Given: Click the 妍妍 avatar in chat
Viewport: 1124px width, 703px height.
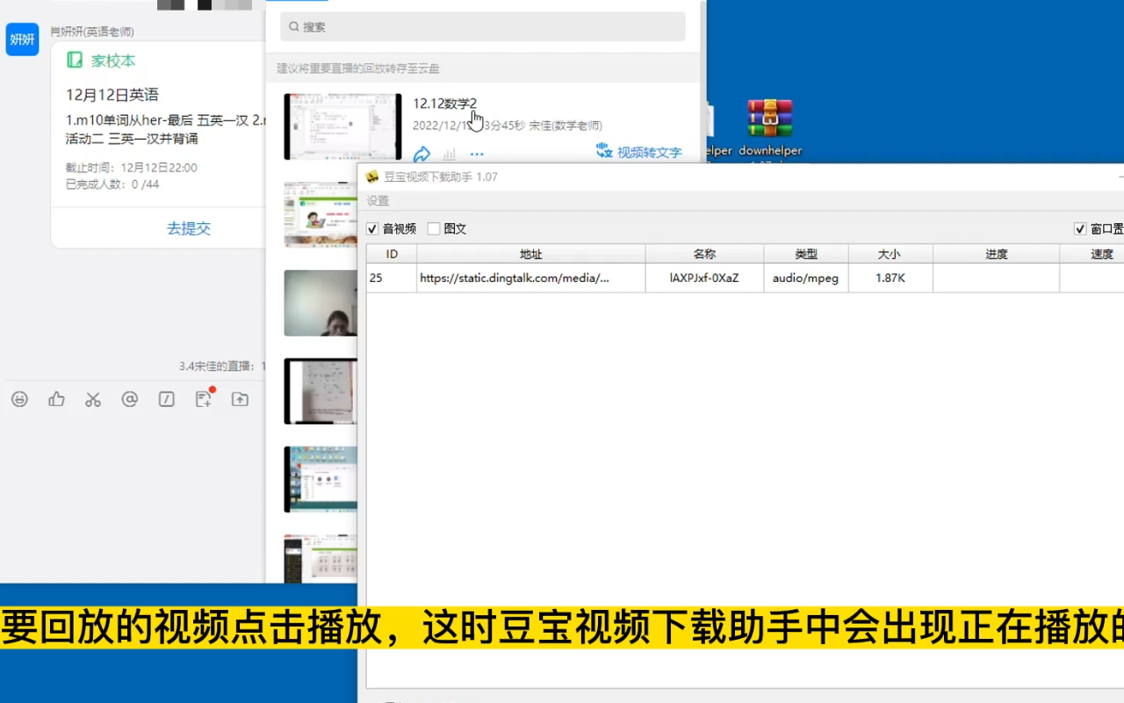Looking at the screenshot, I should pyautogui.click(x=23, y=40).
